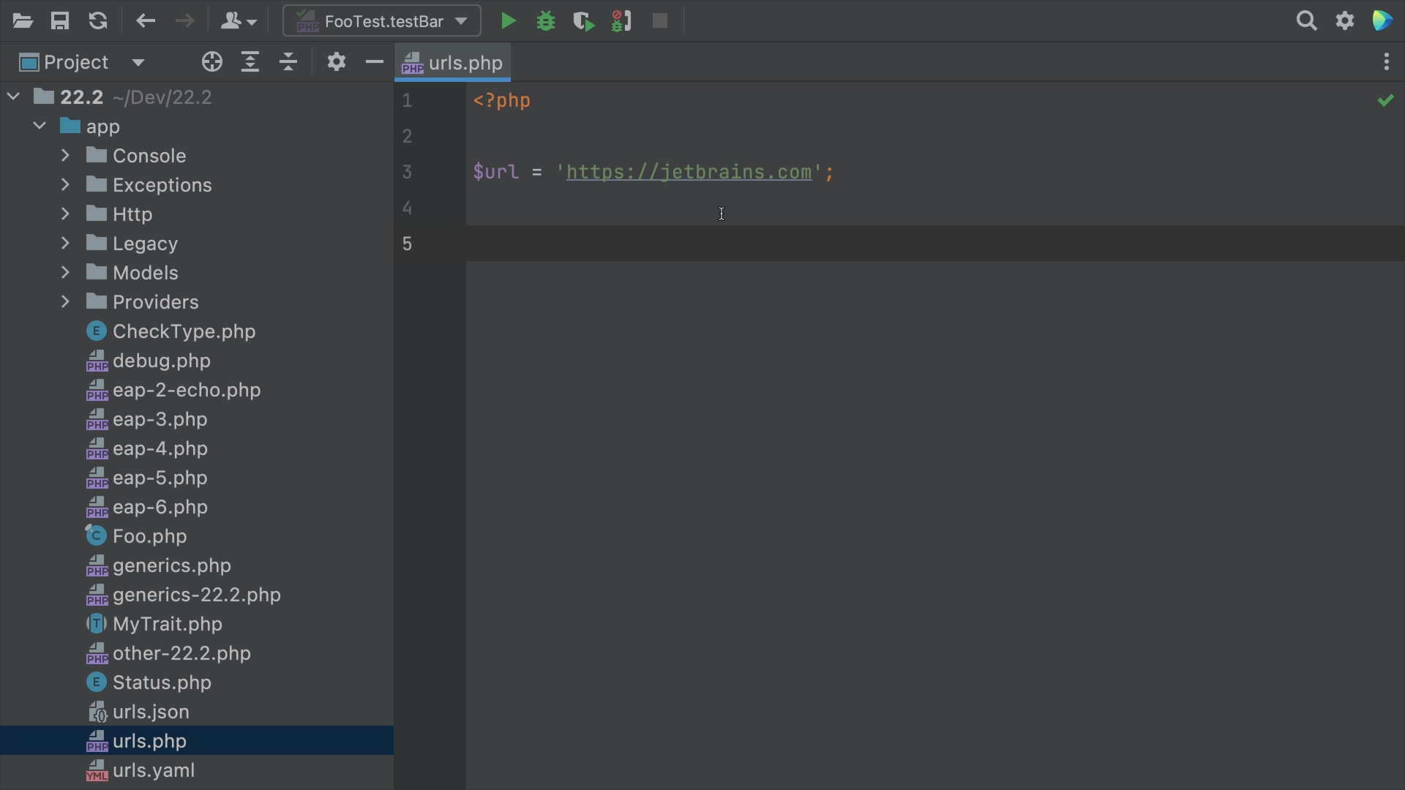The image size is (1405, 790).
Task: Switch to the urls.php editor tab
Action: click(x=454, y=63)
